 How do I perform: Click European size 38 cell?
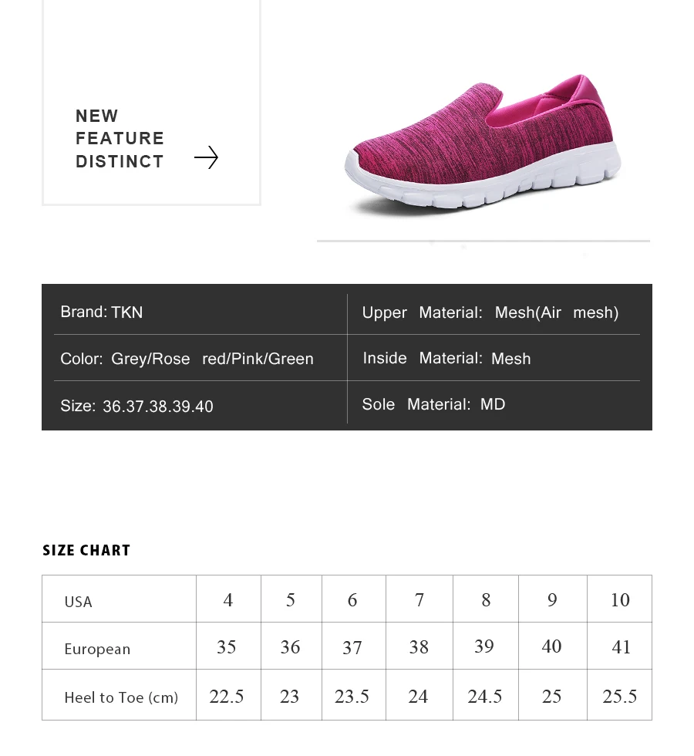(x=419, y=646)
